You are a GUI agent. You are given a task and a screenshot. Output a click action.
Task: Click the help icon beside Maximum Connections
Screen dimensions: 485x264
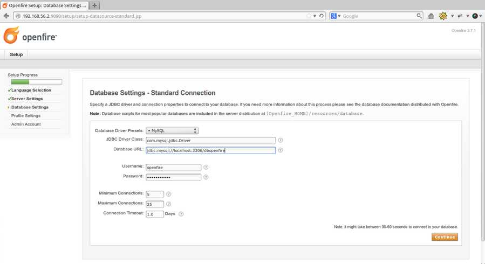tap(168, 204)
